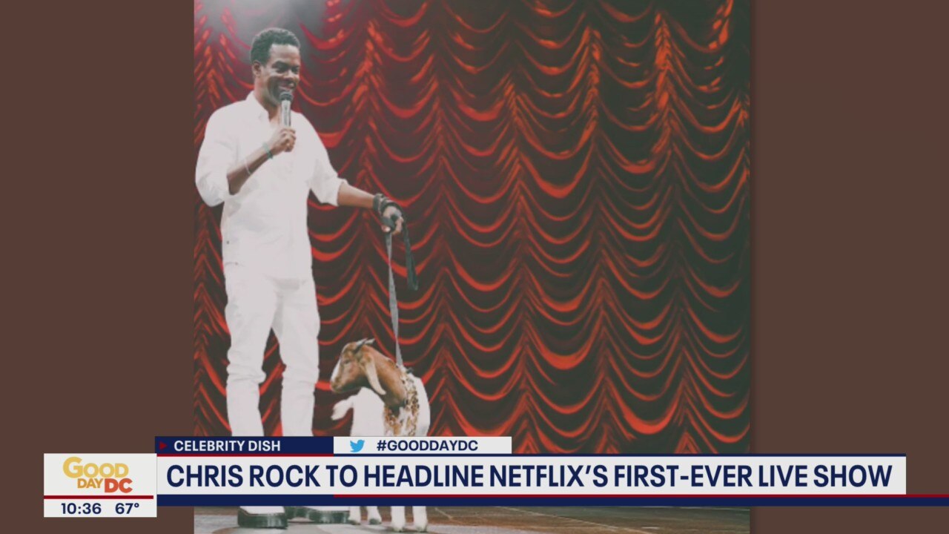Click the 67° temperature reading

[128, 509]
